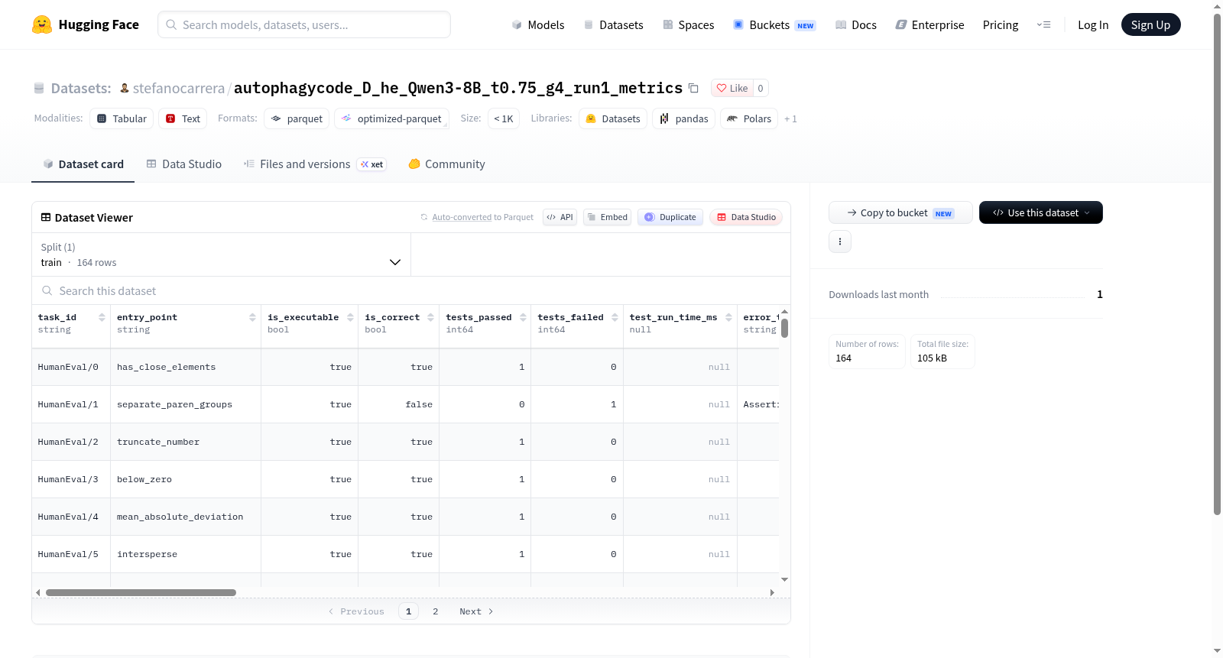This screenshot has width=1223, height=658.
Task: Open the Docs menu item
Action: point(856,25)
